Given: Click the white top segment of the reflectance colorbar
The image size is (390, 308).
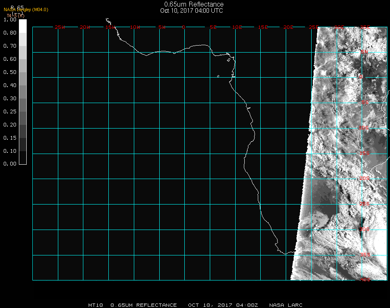Looking at the screenshot, I should coord(23,25).
